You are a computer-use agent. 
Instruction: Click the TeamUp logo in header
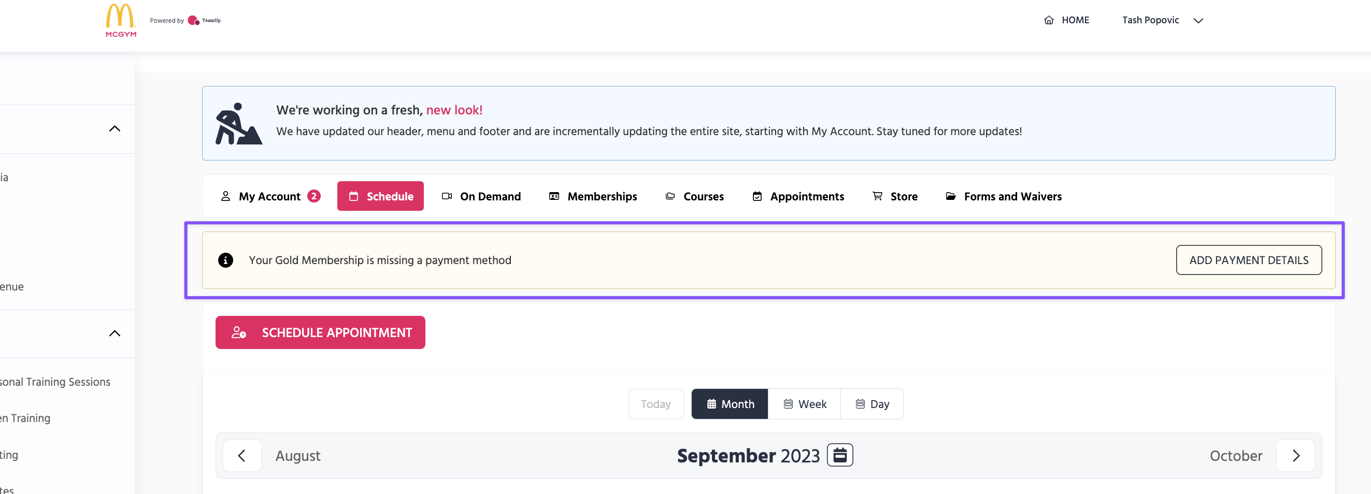204,21
